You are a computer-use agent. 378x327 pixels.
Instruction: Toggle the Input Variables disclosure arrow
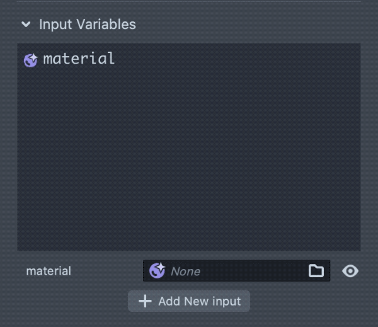pos(26,25)
